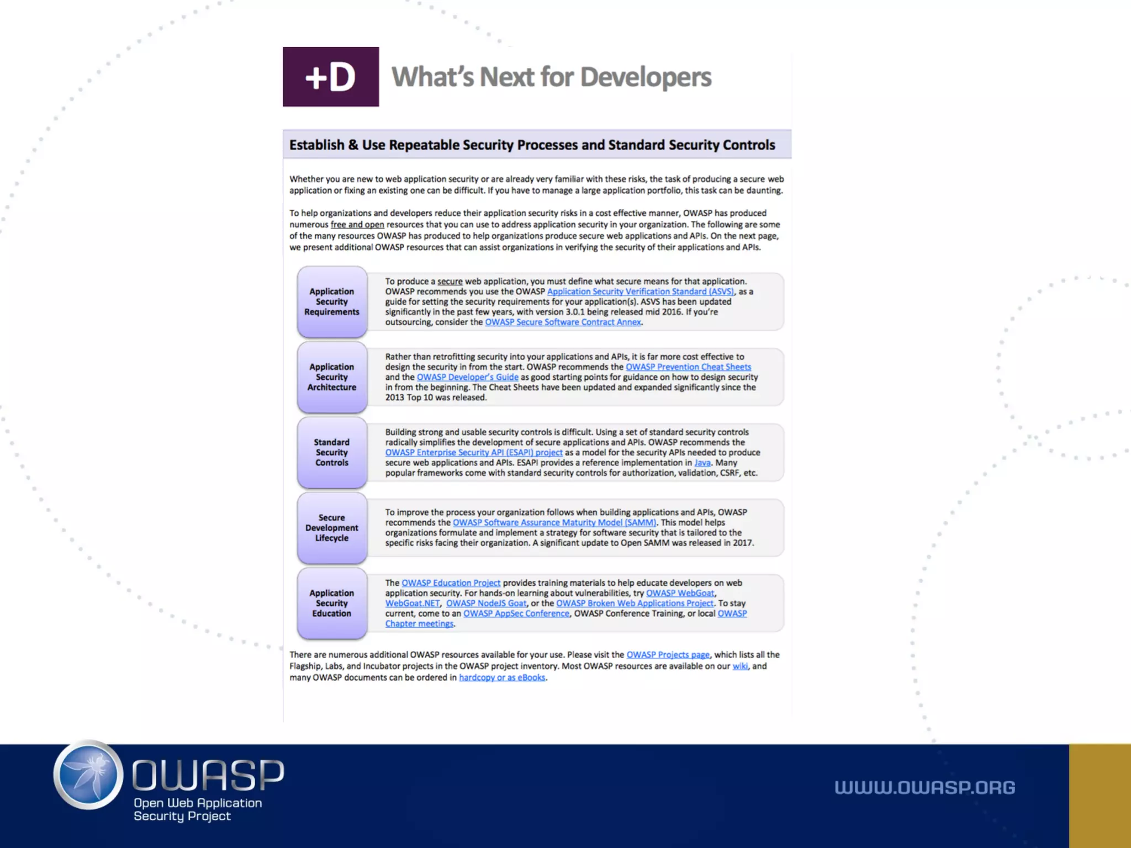Select the Standard Security Controls box
This screenshot has width=1131, height=848.
[x=332, y=453]
